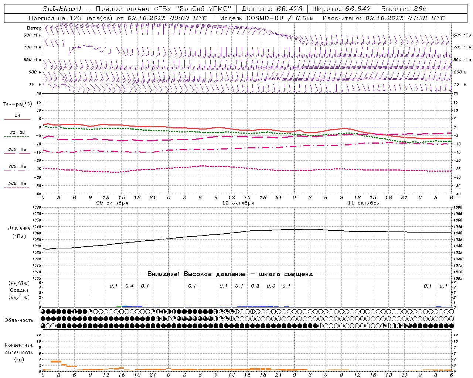Click the '(мм/1ч.)' precipitation unit label
473x378 pixels.
pyautogui.click(x=19, y=297)
